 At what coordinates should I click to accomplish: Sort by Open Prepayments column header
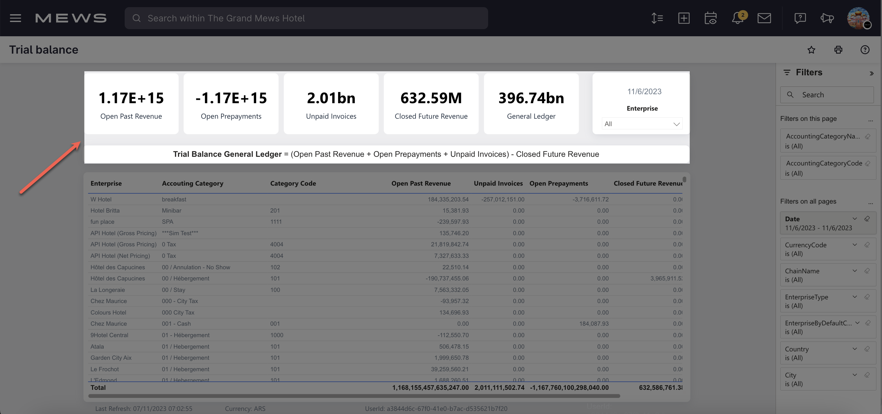tap(559, 183)
